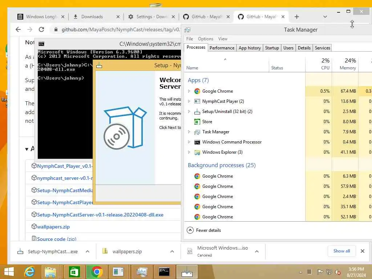The height and width of the screenshot is (279, 372).
Task: Click Chrome forward arrow button
Action: click(30, 29)
